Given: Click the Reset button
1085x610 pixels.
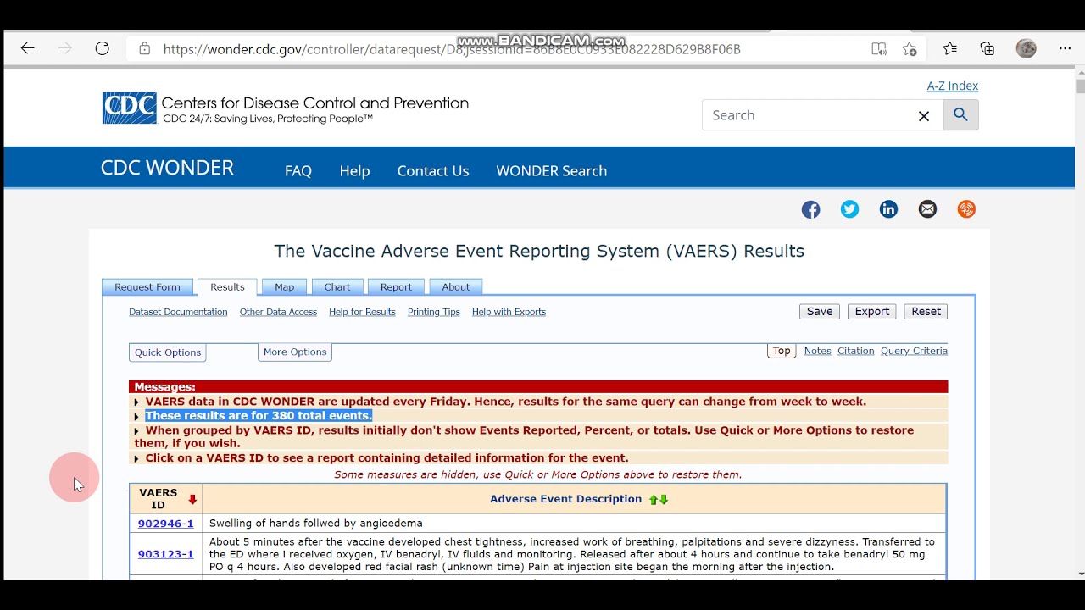Looking at the screenshot, I should click(926, 312).
